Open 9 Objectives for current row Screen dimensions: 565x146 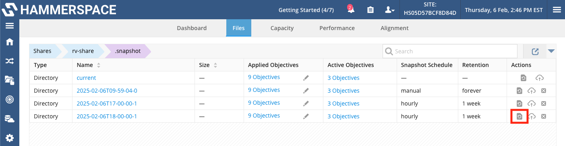click(x=264, y=77)
